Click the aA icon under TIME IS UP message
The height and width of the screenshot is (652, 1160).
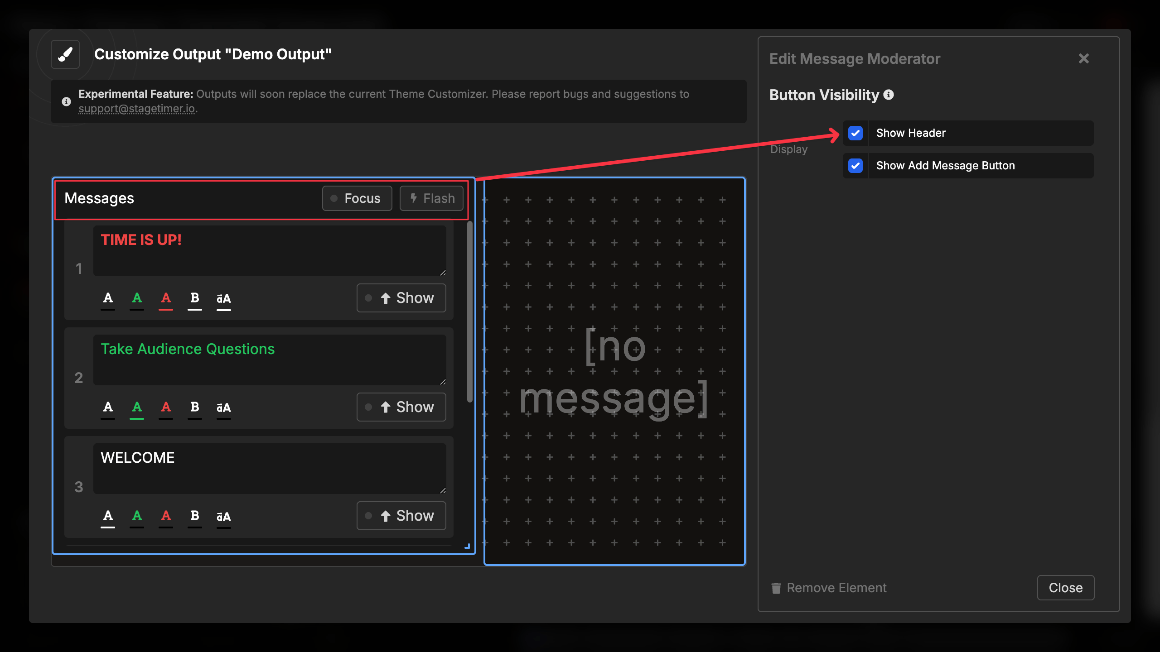[223, 298]
